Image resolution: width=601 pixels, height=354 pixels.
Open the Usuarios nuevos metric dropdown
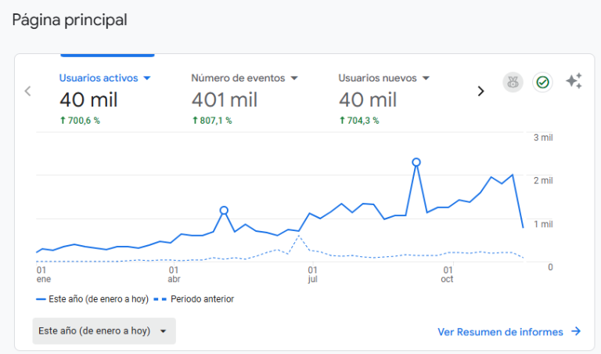383,78
